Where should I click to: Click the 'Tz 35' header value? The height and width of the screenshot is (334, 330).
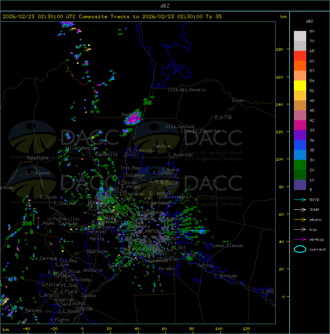[214, 17]
